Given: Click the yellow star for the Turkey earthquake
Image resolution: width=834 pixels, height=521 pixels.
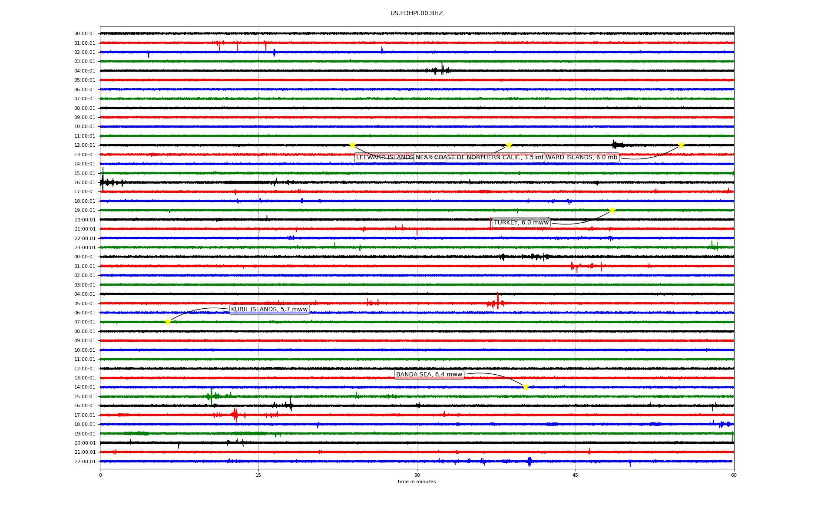Looking at the screenshot, I should [x=612, y=211].
